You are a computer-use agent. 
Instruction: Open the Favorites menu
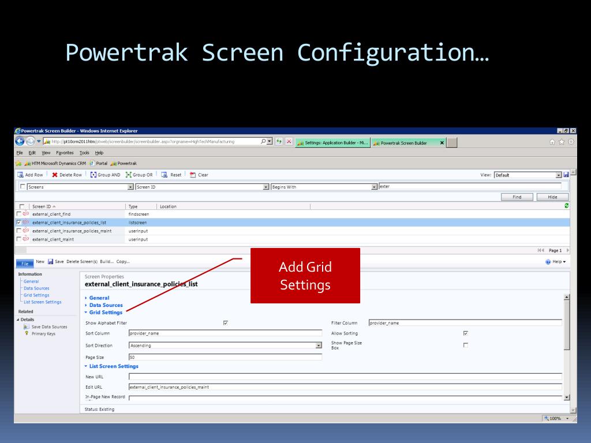65,152
